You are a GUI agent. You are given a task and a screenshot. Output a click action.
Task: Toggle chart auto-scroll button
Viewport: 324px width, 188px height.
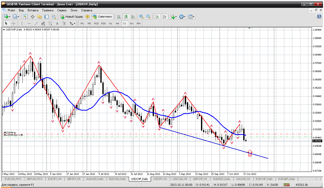(157, 17)
